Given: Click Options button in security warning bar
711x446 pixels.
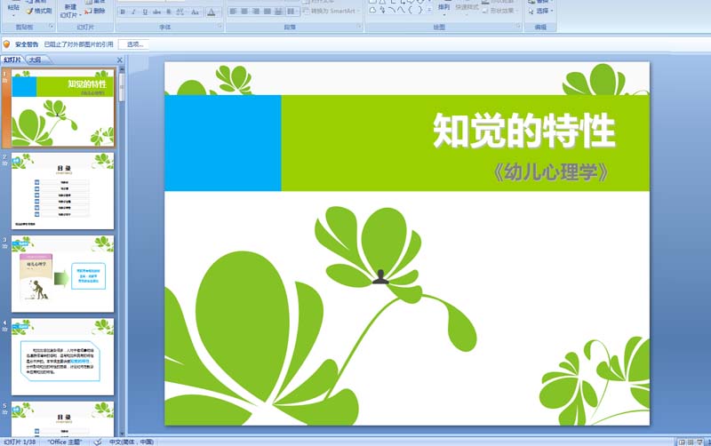Looking at the screenshot, I should point(135,44).
